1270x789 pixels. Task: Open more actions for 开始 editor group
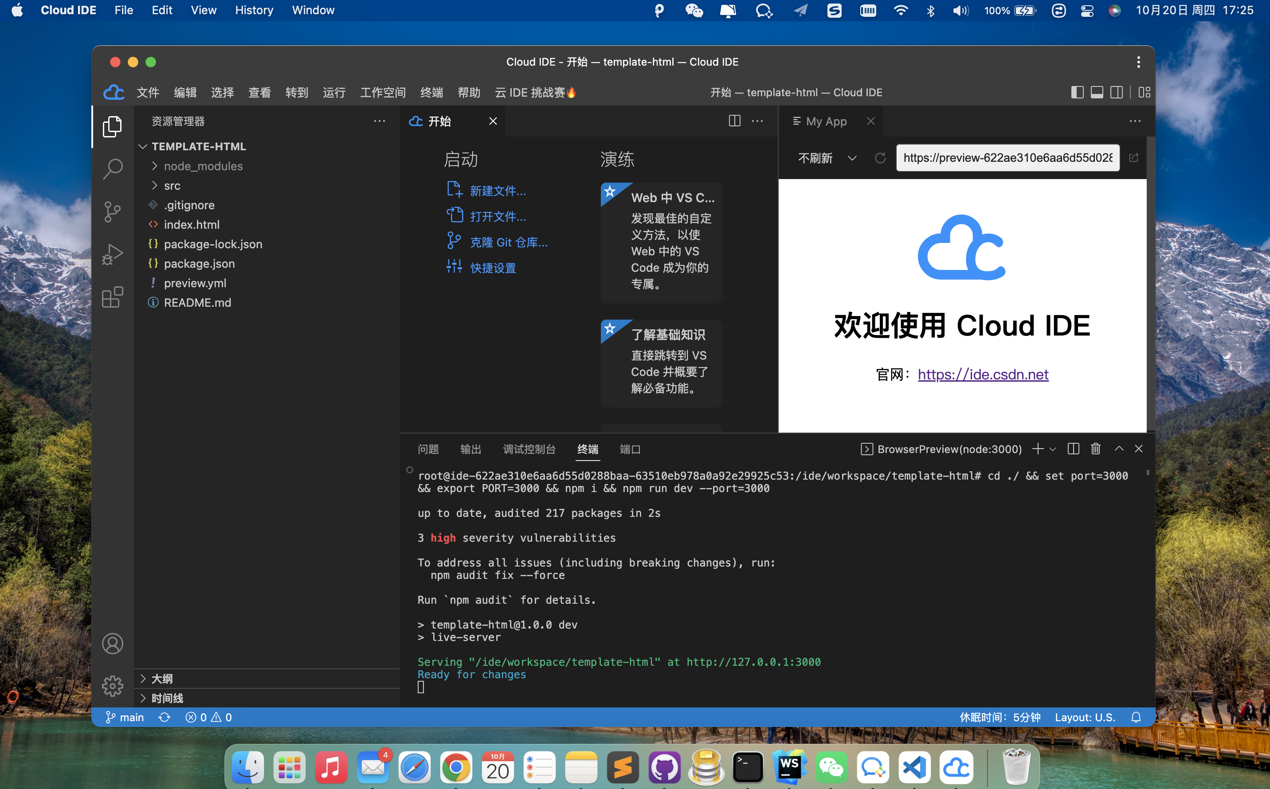[x=757, y=121]
